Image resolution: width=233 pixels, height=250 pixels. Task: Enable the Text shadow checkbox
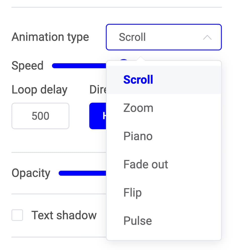point(17,215)
